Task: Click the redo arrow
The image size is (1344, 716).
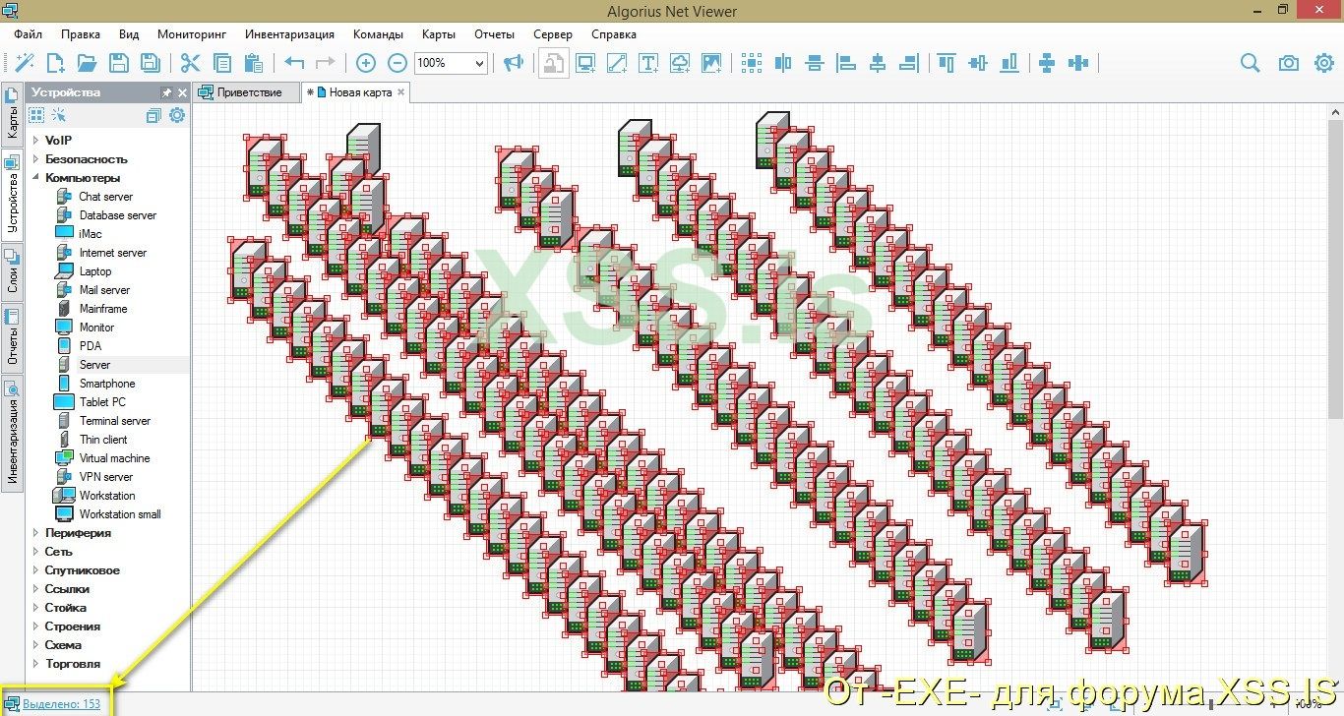Action: [326, 63]
